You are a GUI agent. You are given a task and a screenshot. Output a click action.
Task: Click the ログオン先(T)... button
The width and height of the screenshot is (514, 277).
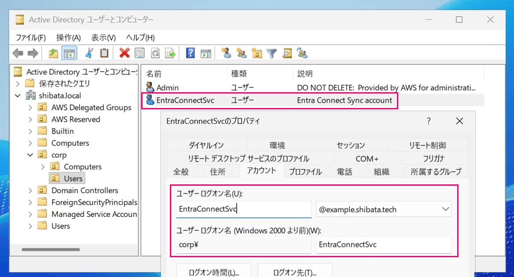pyautogui.click(x=295, y=272)
